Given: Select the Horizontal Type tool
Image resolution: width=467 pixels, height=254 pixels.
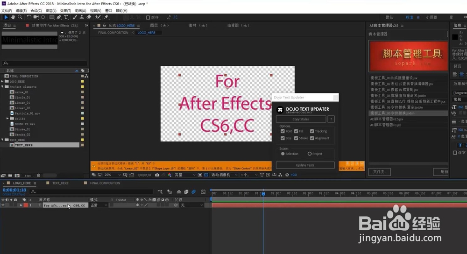Looking at the screenshot, I should click(66, 17).
